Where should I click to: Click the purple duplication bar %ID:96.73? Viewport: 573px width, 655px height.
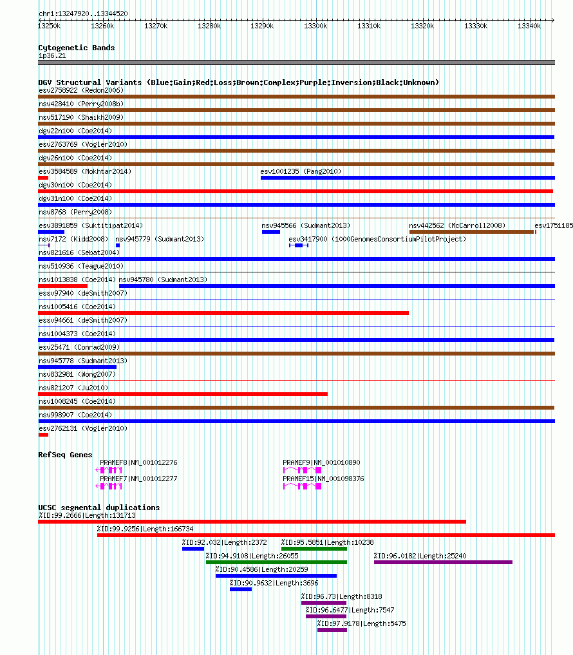(324, 603)
